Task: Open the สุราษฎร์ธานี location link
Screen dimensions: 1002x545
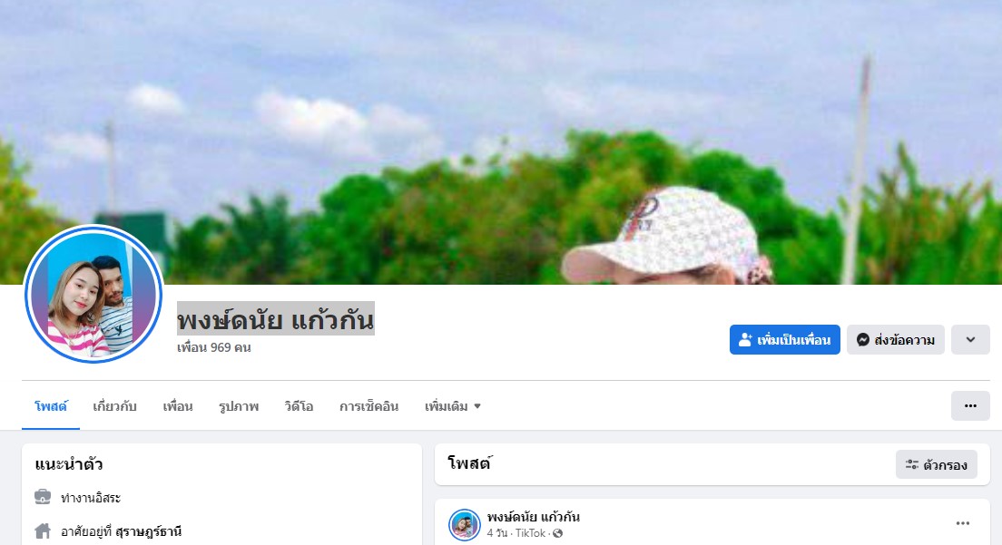Action: 148,531
